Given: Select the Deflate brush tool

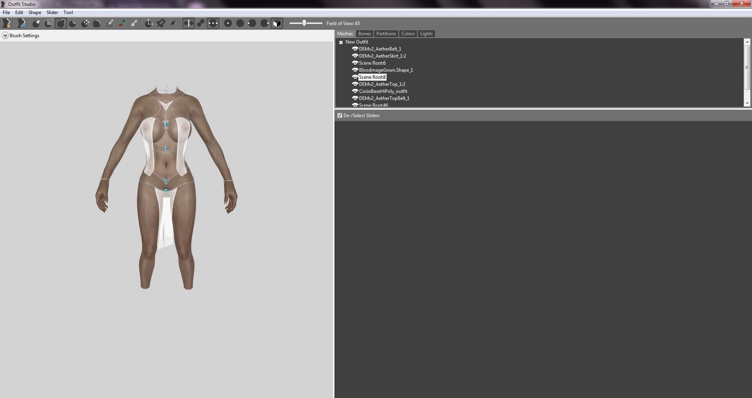Looking at the screenshot, I should click(73, 24).
